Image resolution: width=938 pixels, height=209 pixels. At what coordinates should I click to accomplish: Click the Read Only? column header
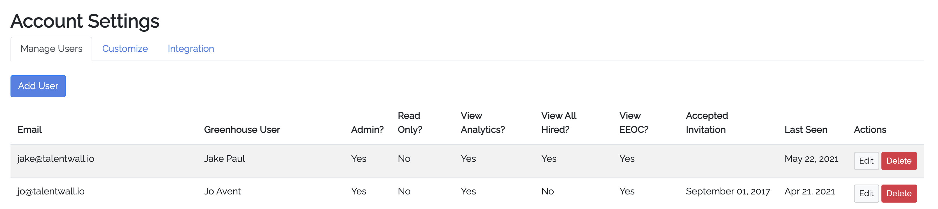click(410, 123)
